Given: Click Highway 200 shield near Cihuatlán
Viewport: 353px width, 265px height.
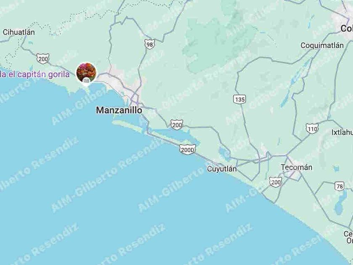Looking at the screenshot, I should coord(43,59).
